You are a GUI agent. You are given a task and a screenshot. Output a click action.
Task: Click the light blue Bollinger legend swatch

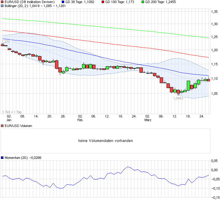(2, 6)
